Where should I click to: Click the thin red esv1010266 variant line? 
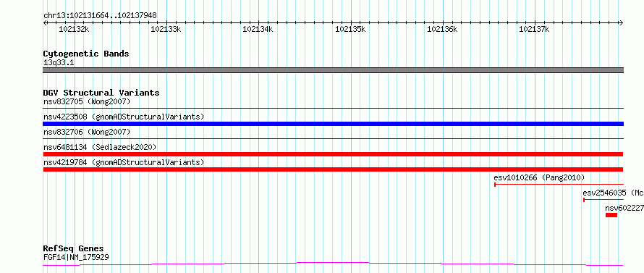pos(559,185)
